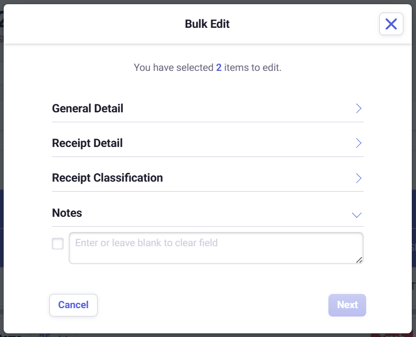Select the General Detail section heading
416x337 pixels.
pos(88,109)
